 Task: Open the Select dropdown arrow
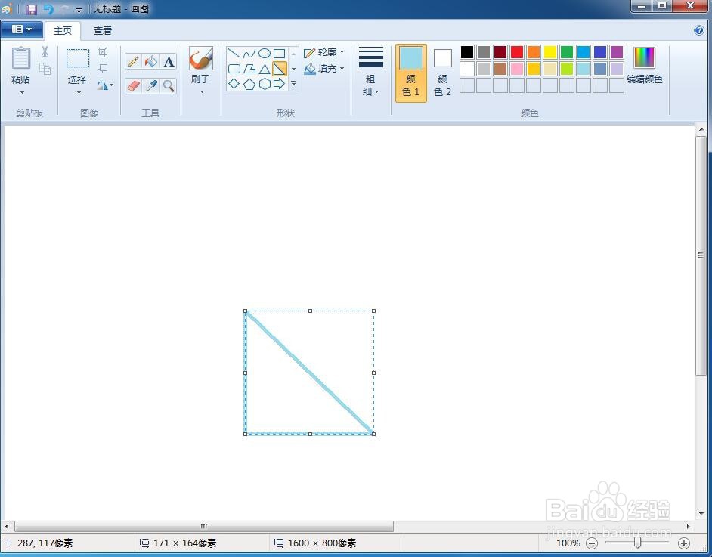click(78, 93)
